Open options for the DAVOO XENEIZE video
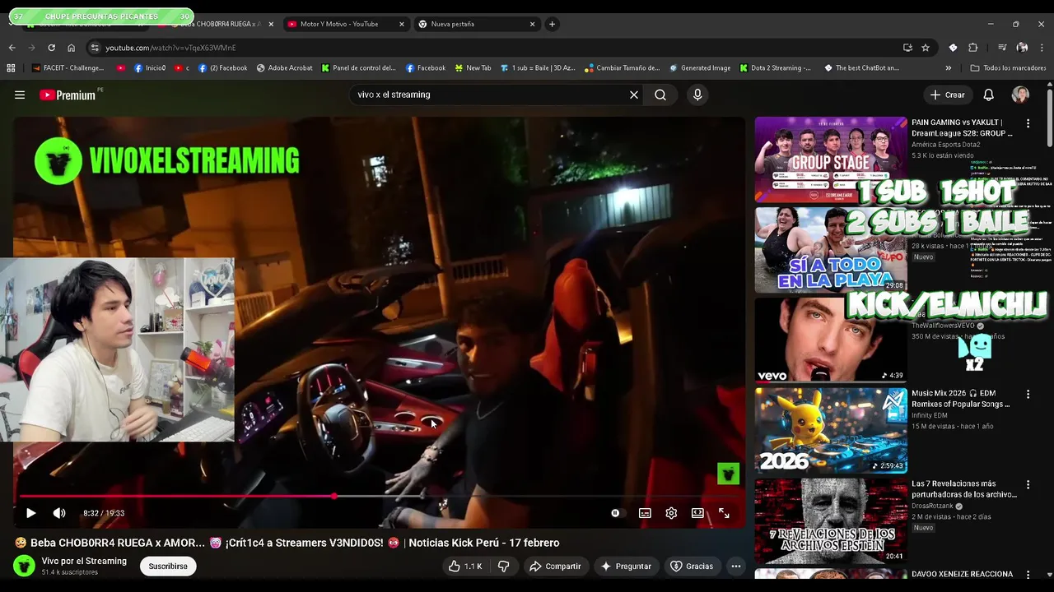This screenshot has width=1054, height=592. point(1028,576)
